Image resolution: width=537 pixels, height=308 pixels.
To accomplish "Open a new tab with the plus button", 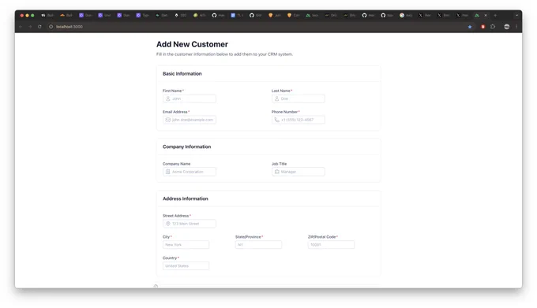I will click(x=495, y=16).
